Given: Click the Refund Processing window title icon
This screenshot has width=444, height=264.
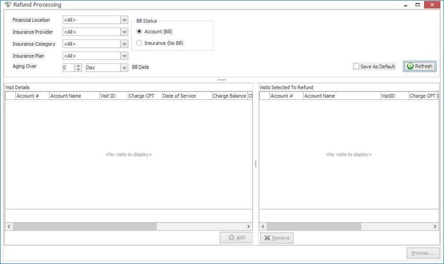Looking at the screenshot, I should (x=8, y=5).
